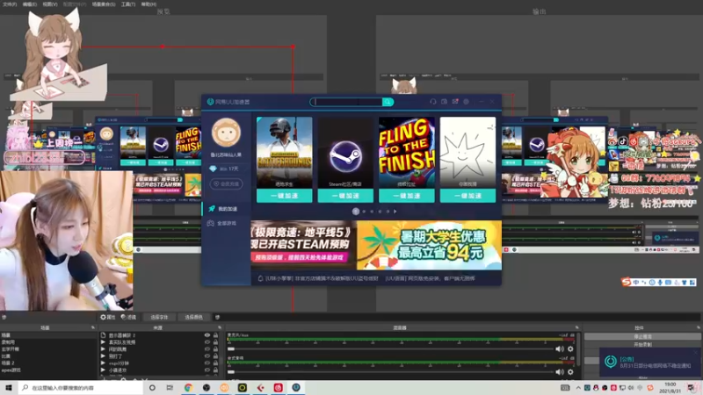Accelerate PUBG Battlegrounds with its teal button

[x=284, y=196]
